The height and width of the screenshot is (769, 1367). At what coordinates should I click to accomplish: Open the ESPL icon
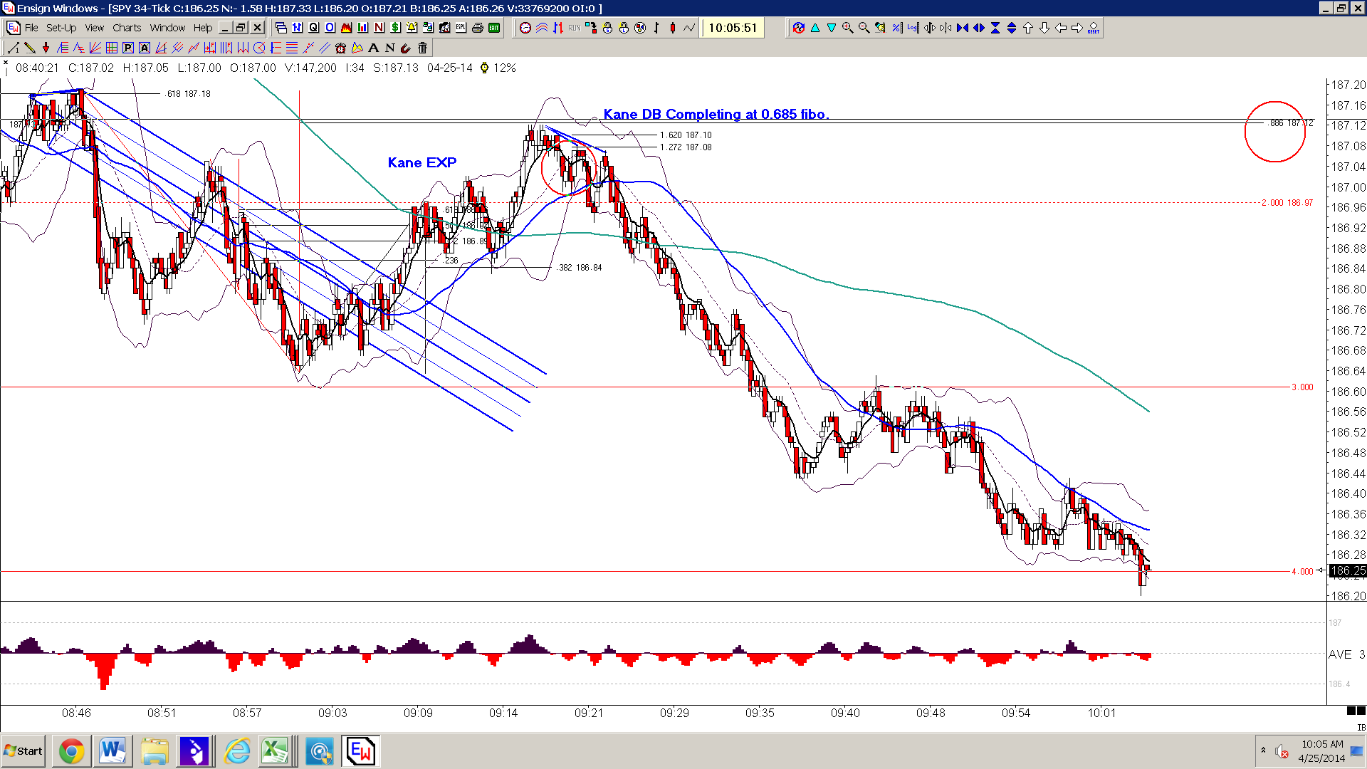(x=461, y=28)
